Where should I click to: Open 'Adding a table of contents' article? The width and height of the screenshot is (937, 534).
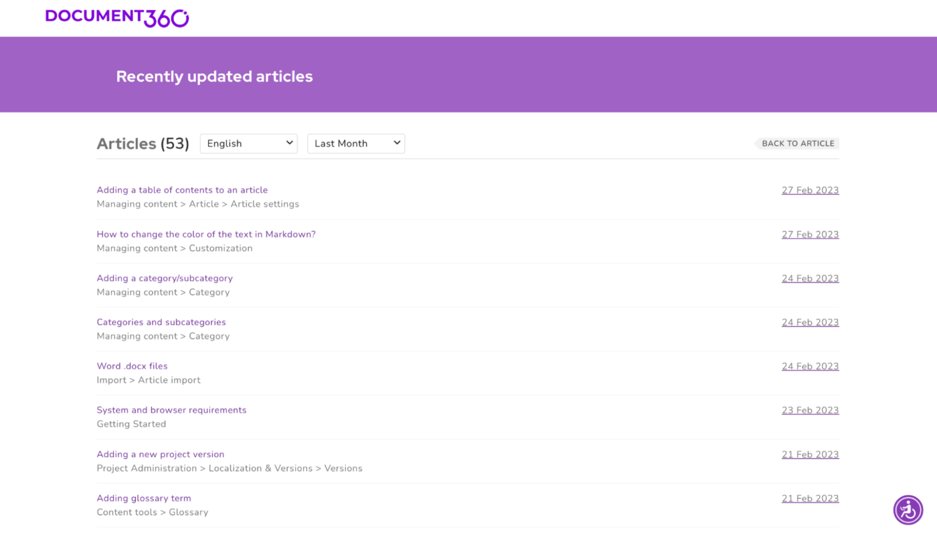coord(182,190)
